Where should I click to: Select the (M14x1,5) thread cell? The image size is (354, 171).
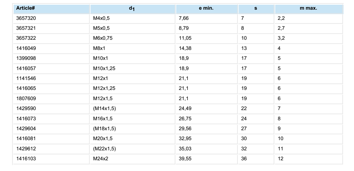tap(105, 108)
